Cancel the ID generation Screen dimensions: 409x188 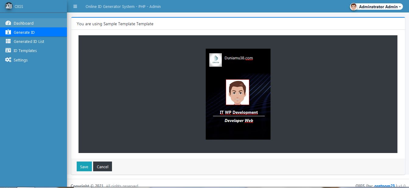103,166
